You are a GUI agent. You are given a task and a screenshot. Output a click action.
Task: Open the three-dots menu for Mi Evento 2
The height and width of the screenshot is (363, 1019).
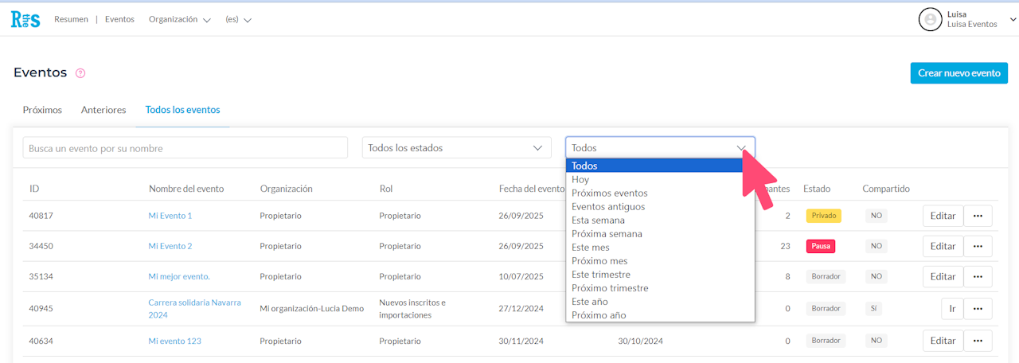[x=978, y=246]
